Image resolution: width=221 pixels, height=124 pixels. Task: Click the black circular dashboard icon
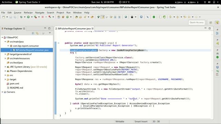[x=132, y=17]
